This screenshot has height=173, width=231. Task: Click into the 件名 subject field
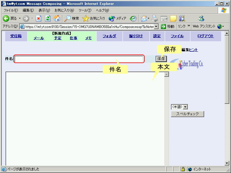pyautogui.click(x=79, y=59)
